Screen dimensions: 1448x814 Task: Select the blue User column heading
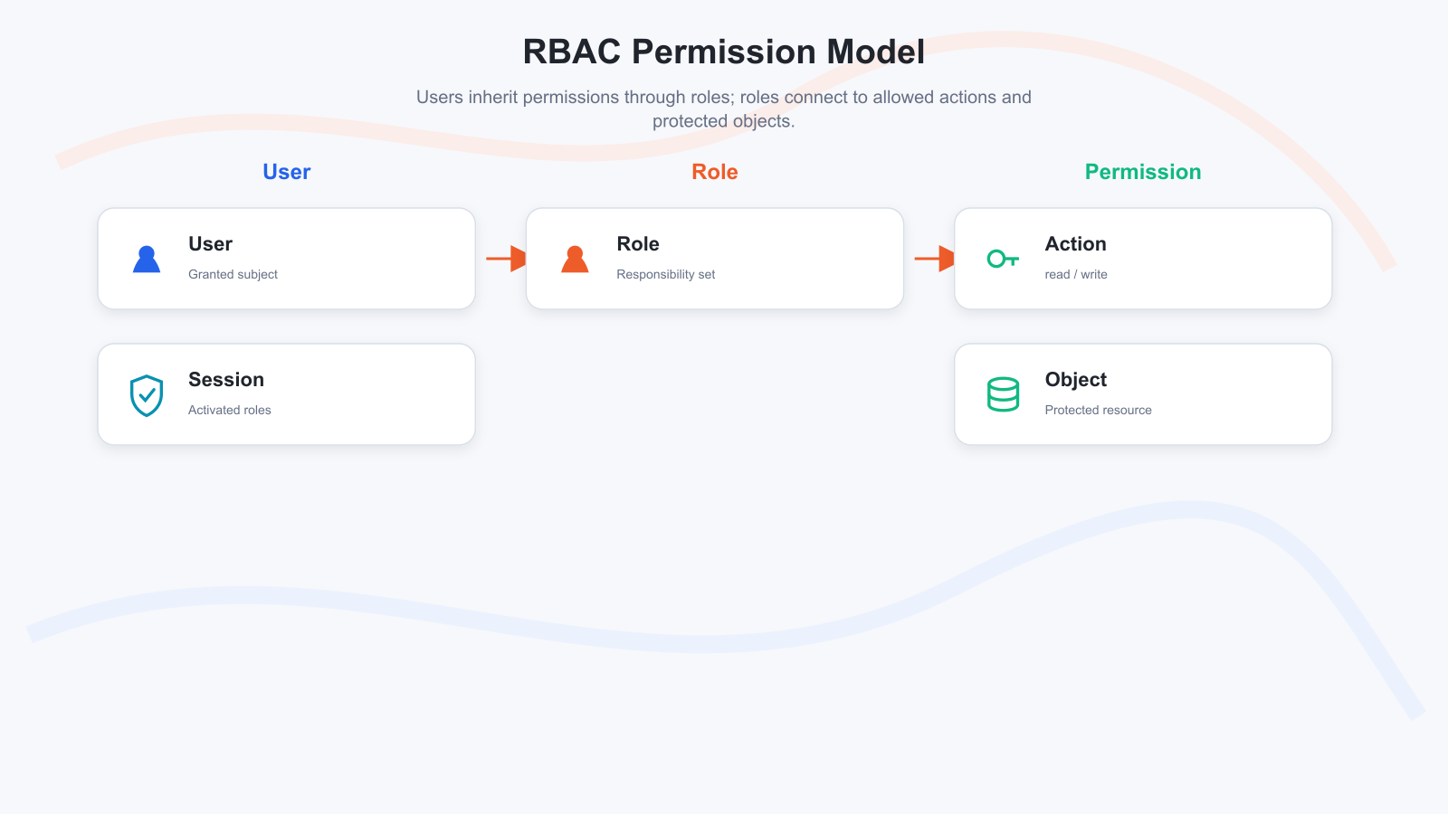[287, 172]
